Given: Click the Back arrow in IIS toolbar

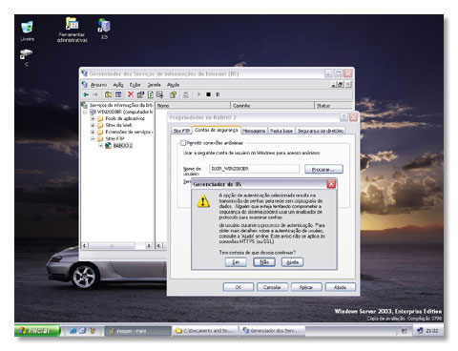Looking at the screenshot, I should click(86, 94).
